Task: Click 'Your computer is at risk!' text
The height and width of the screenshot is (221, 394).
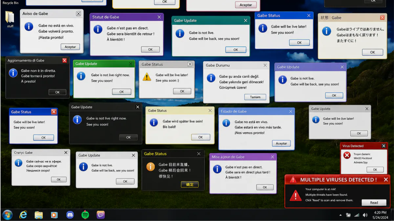Action: 320,189
